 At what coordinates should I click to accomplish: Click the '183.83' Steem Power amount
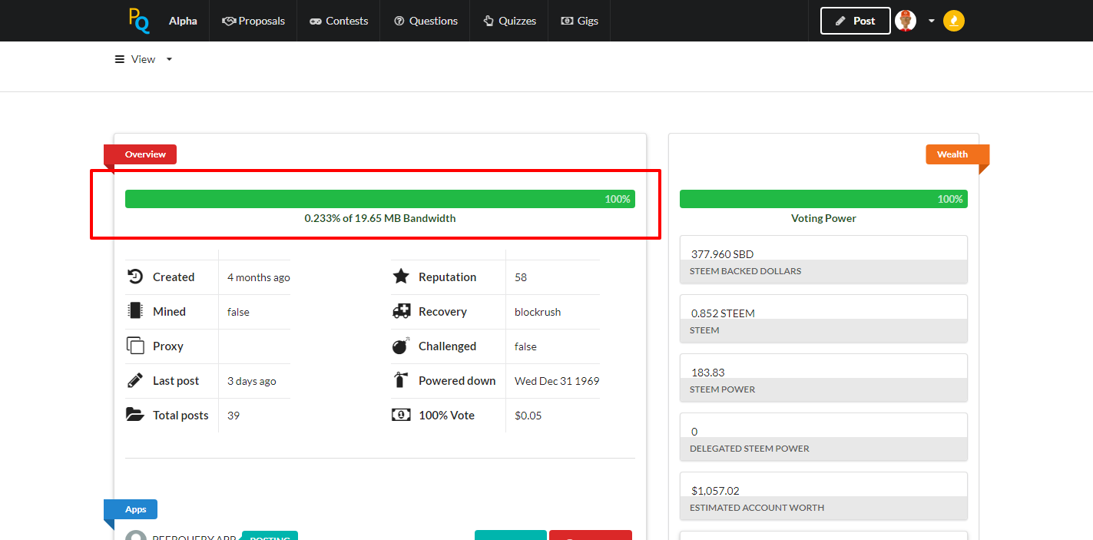point(708,372)
